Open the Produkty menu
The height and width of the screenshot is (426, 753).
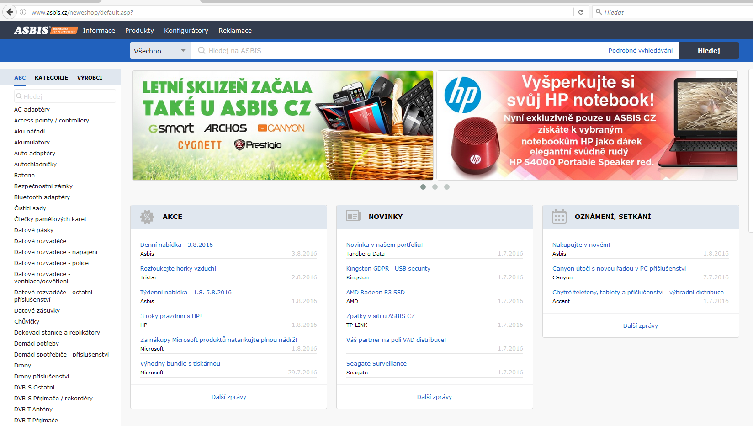pos(139,31)
